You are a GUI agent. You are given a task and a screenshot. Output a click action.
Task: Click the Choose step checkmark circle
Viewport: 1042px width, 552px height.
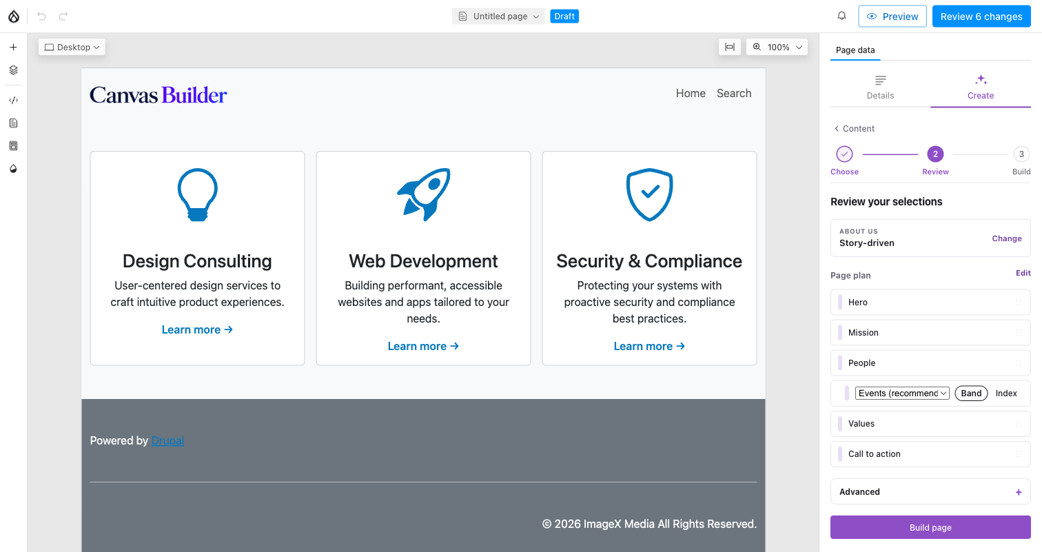(x=844, y=154)
